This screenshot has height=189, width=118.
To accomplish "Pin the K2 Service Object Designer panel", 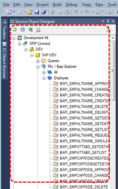I will pos(108,21).
